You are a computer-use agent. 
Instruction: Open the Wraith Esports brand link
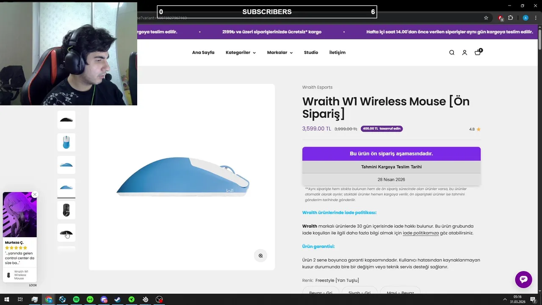[317, 87]
